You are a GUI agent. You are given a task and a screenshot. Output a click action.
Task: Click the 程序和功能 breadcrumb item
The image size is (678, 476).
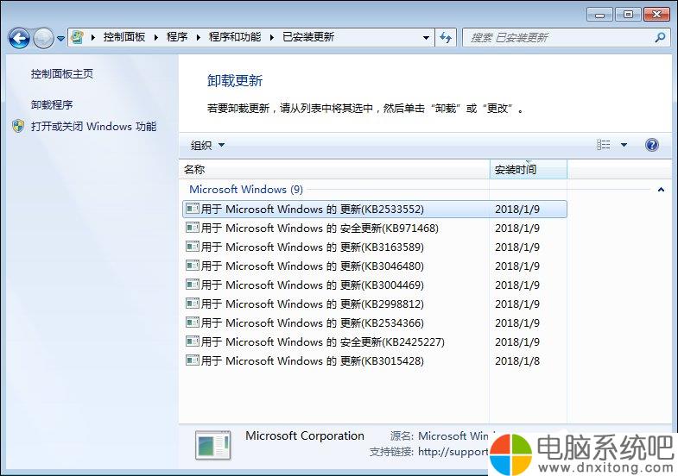pos(234,37)
